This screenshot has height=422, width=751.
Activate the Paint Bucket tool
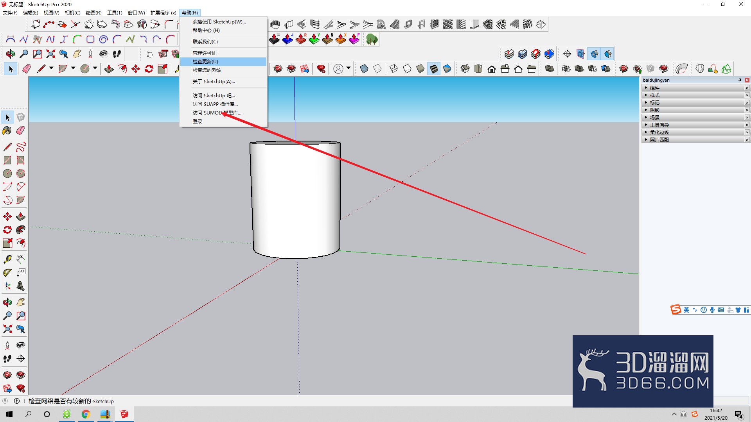pyautogui.click(x=7, y=131)
